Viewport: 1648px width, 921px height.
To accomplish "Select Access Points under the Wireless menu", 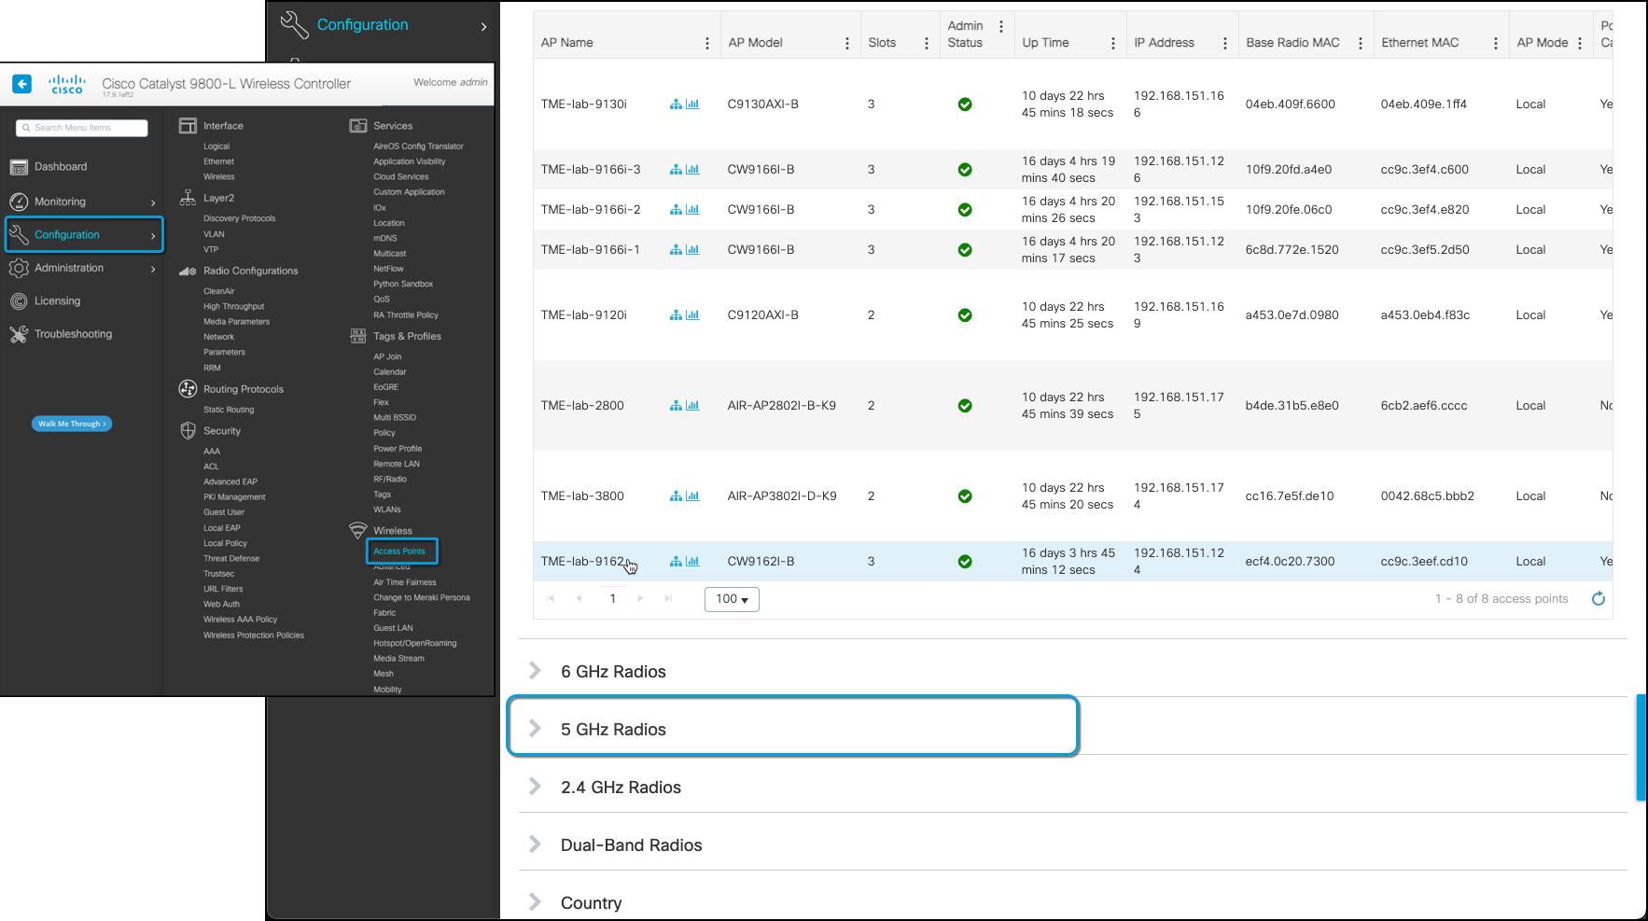I will 400,551.
